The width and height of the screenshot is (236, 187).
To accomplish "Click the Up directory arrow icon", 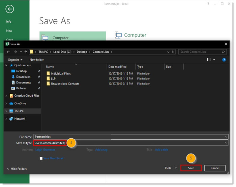I will pyautogui.click(x=26, y=52).
